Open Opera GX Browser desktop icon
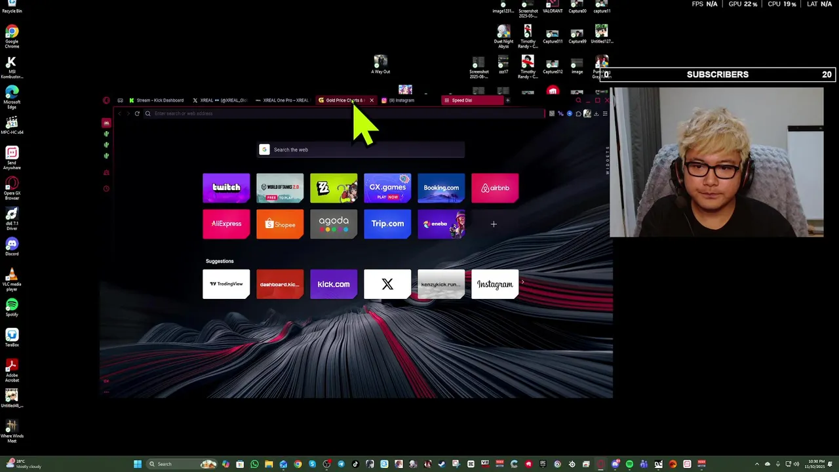 12,188
